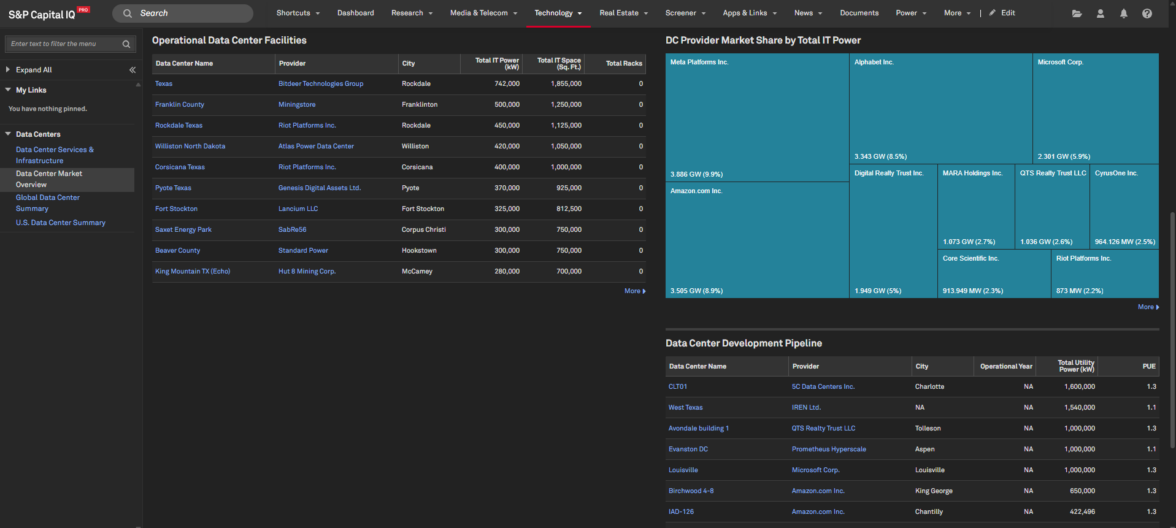This screenshot has height=528, width=1176.
Task: Click the Digital Realty Trust treemap tile
Action: pyautogui.click(x=894, y=231)
